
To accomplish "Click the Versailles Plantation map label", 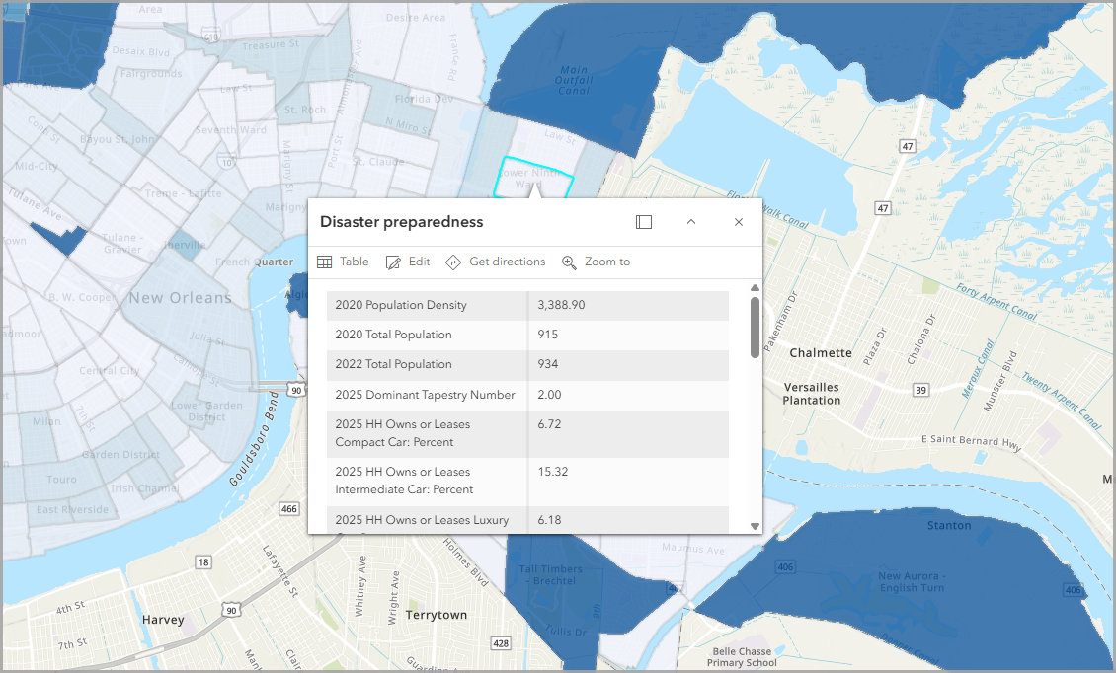I will [812, 394].
